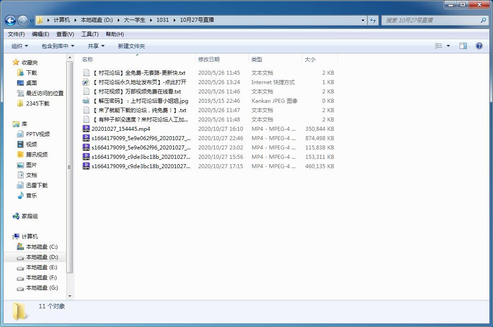The image size is (493, 327).
Task: Click the search box for 10月27号直播
Action: coord(431,20)
